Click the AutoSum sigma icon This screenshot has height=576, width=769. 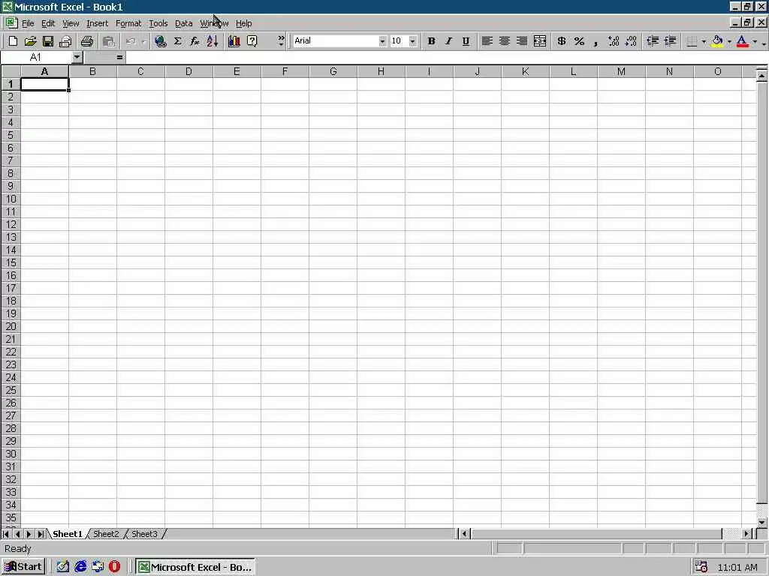click(177, 41)
